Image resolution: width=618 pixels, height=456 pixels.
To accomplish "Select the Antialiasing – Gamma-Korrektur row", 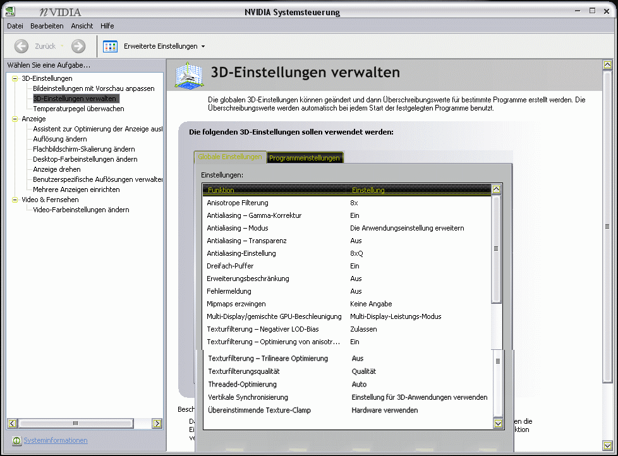I will [347, 215].
